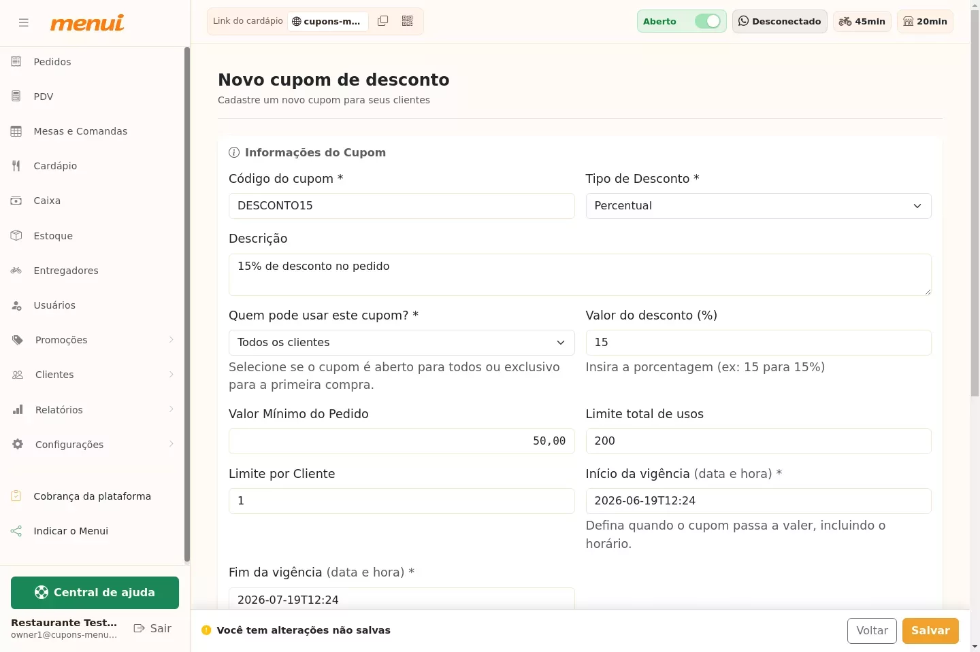Click the Estoque box icon

tap(16, 236)
